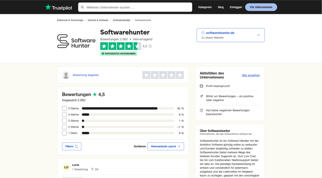Rate with the third empty star
The image size is (322, 178).
[x=163, y=75]
